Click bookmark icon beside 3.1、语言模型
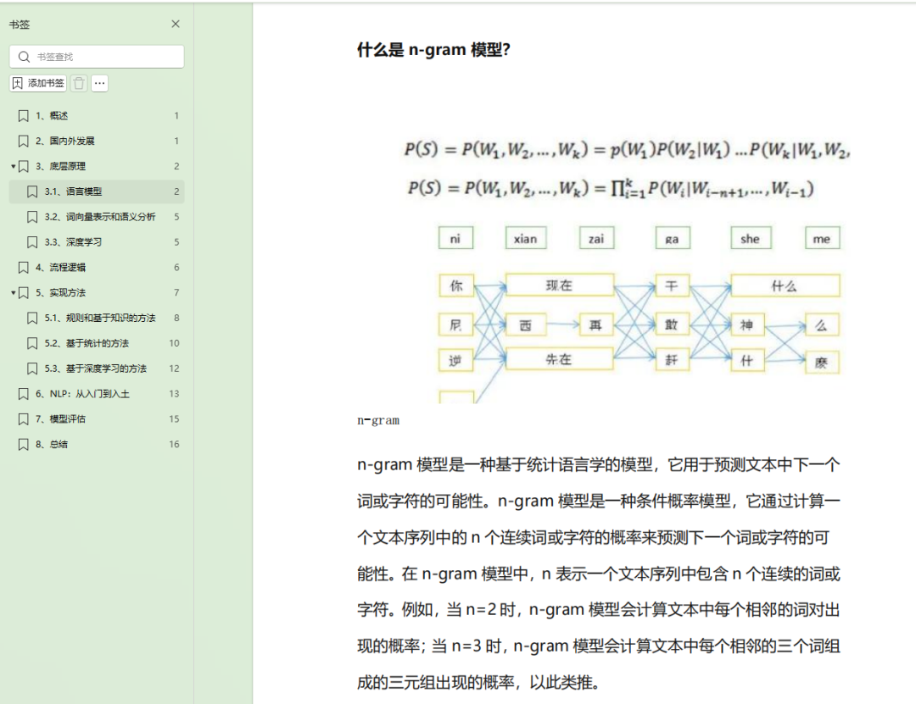This screenshot has width=916, height=704. pyautogui.click(x=33, y=191)
